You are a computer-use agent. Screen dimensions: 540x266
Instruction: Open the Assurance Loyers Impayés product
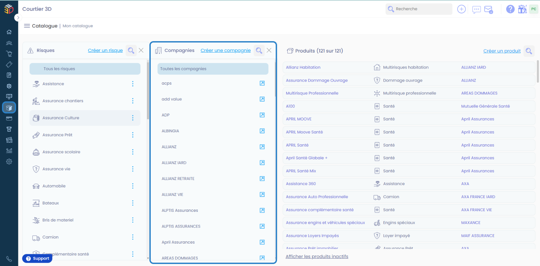click(x=312, y=236)
